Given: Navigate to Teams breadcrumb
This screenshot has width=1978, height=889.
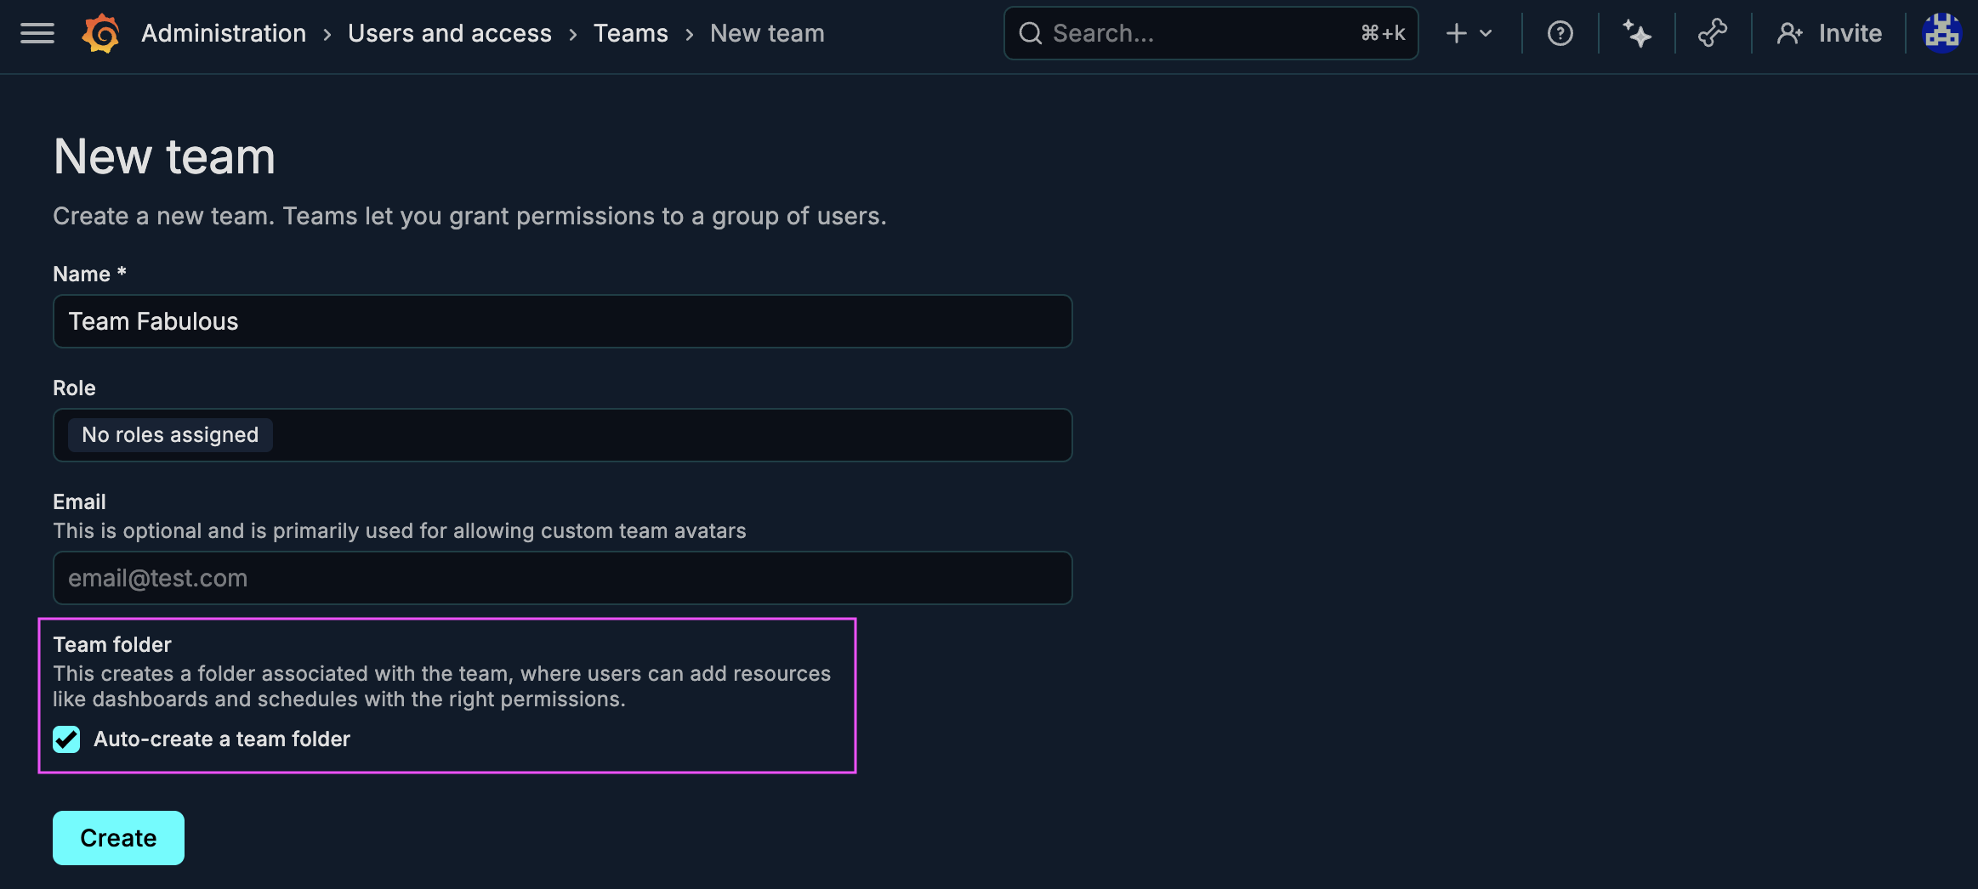Looking at the screenshot, I should coord(631,33).
